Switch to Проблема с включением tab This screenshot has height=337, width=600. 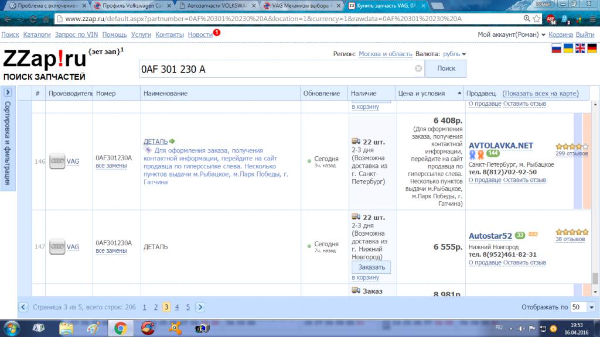(x=47, y=6)
